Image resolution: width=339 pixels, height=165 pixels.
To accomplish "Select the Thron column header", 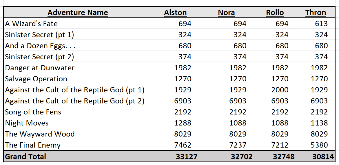I will 316,12.
